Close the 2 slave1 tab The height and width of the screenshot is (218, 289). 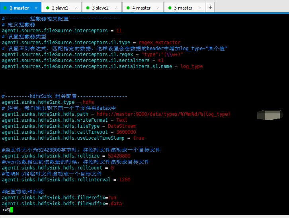(76, 8)
